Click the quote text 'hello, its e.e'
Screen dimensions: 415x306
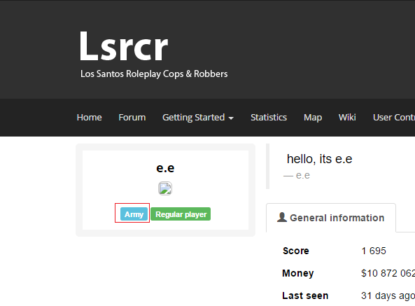pos(319,159)
